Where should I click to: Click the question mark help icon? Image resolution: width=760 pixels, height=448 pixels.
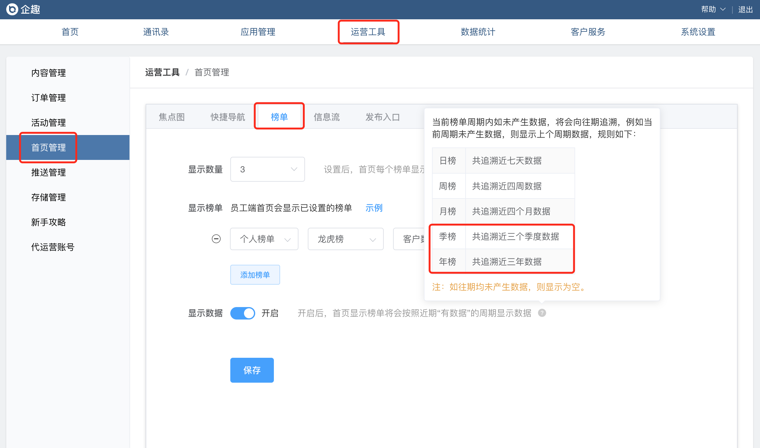(542, 313)
